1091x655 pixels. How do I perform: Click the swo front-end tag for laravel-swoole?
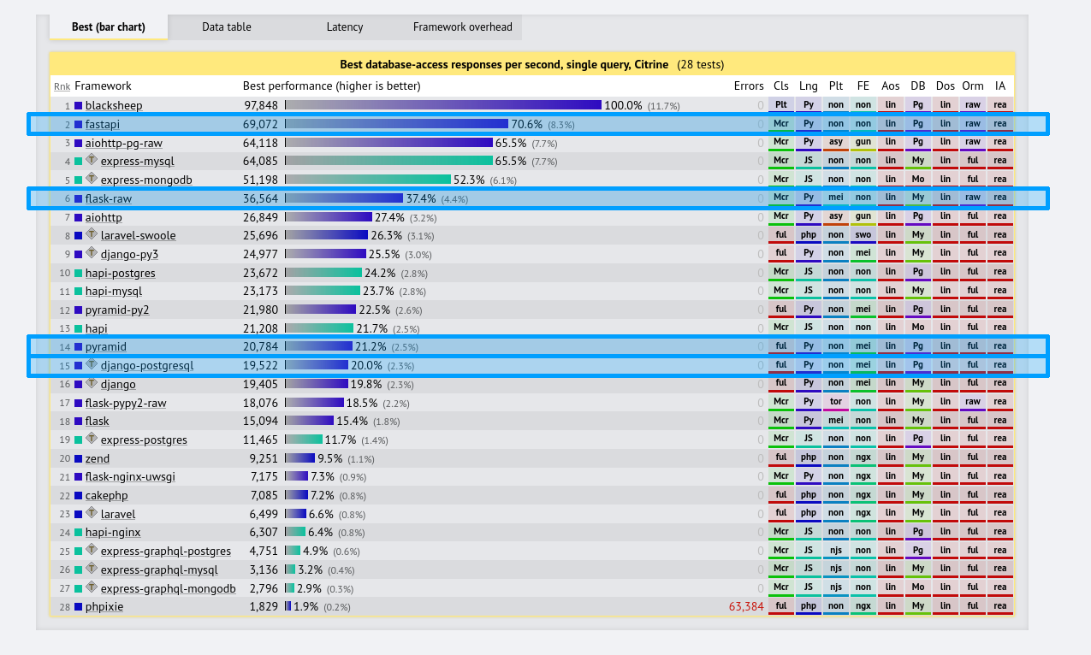click(x=863, y=235)
